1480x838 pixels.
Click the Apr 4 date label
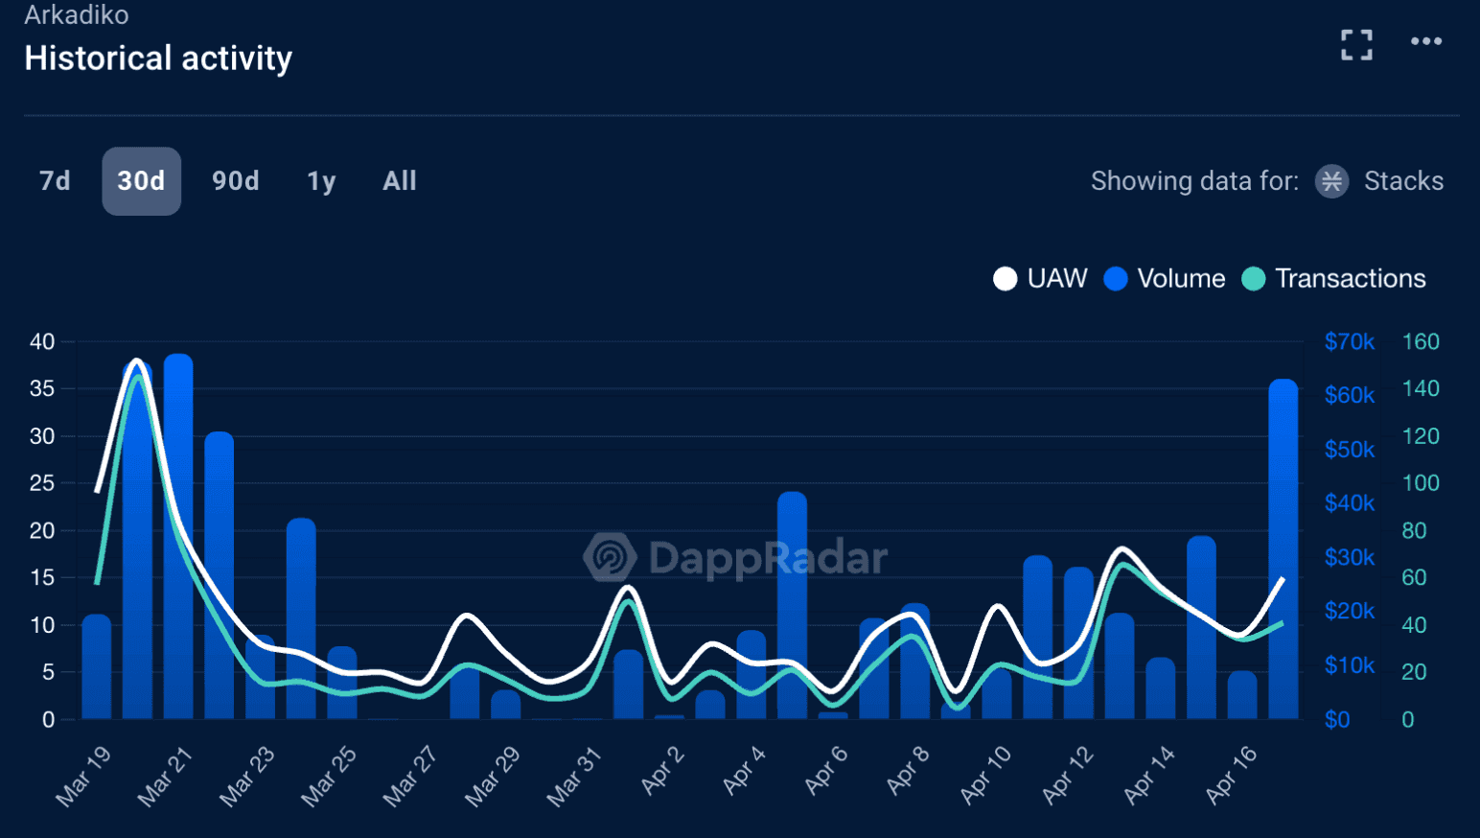pos(745,770)
